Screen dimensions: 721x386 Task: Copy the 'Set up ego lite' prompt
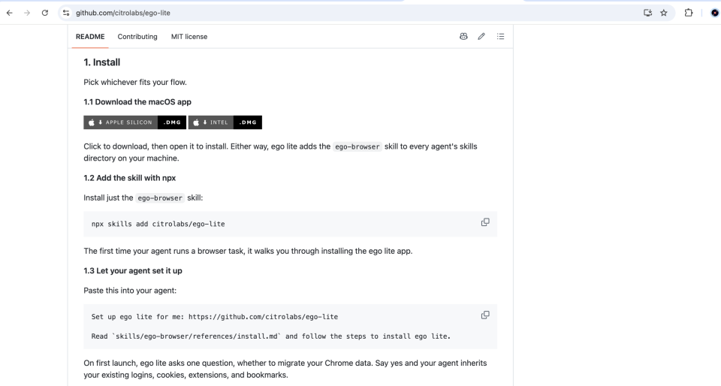485,315
